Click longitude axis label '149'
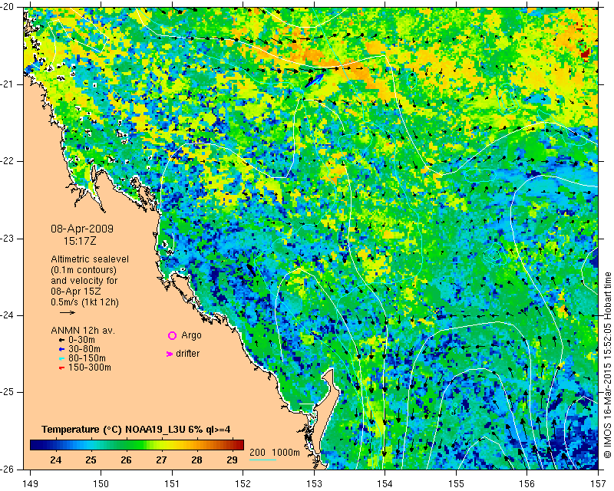The height and width of the screenshot is (491, 614). [x=30, y=484]
